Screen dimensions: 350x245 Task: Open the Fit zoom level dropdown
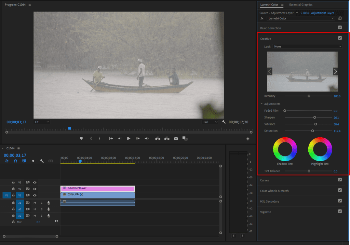41,122
